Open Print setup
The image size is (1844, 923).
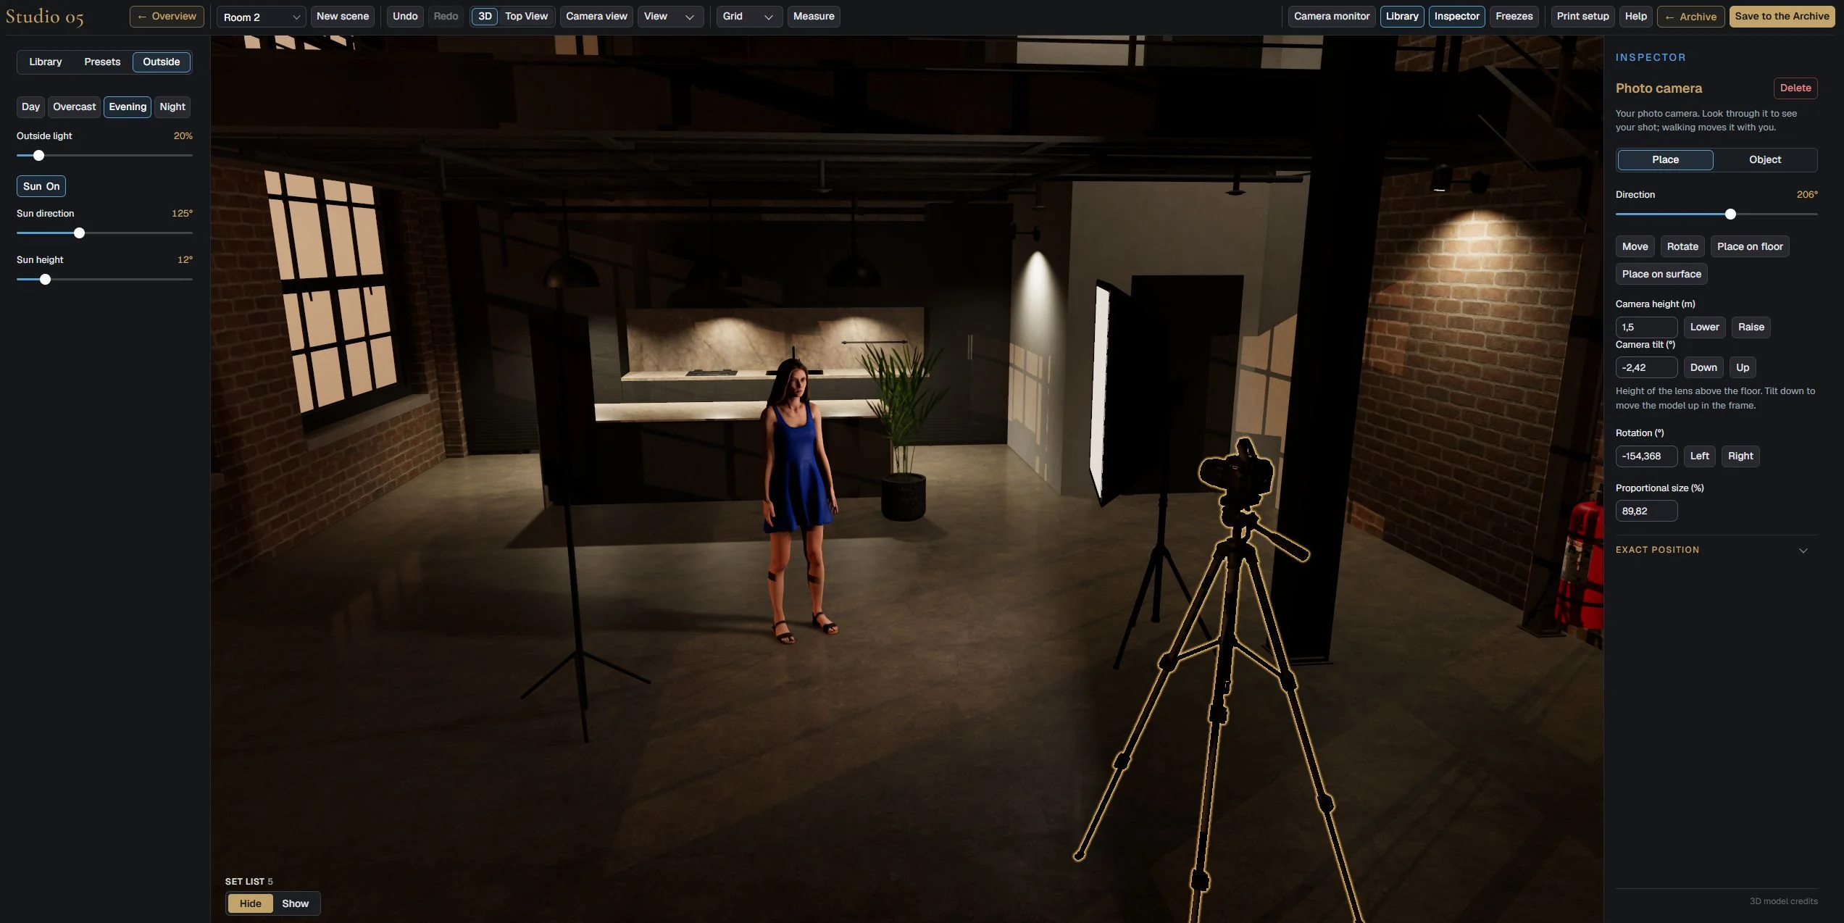coord(1582,17)
